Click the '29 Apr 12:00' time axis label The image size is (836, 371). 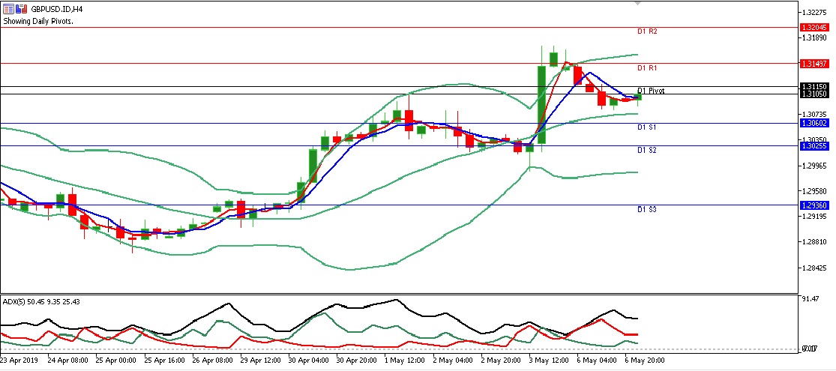[260, 361]
